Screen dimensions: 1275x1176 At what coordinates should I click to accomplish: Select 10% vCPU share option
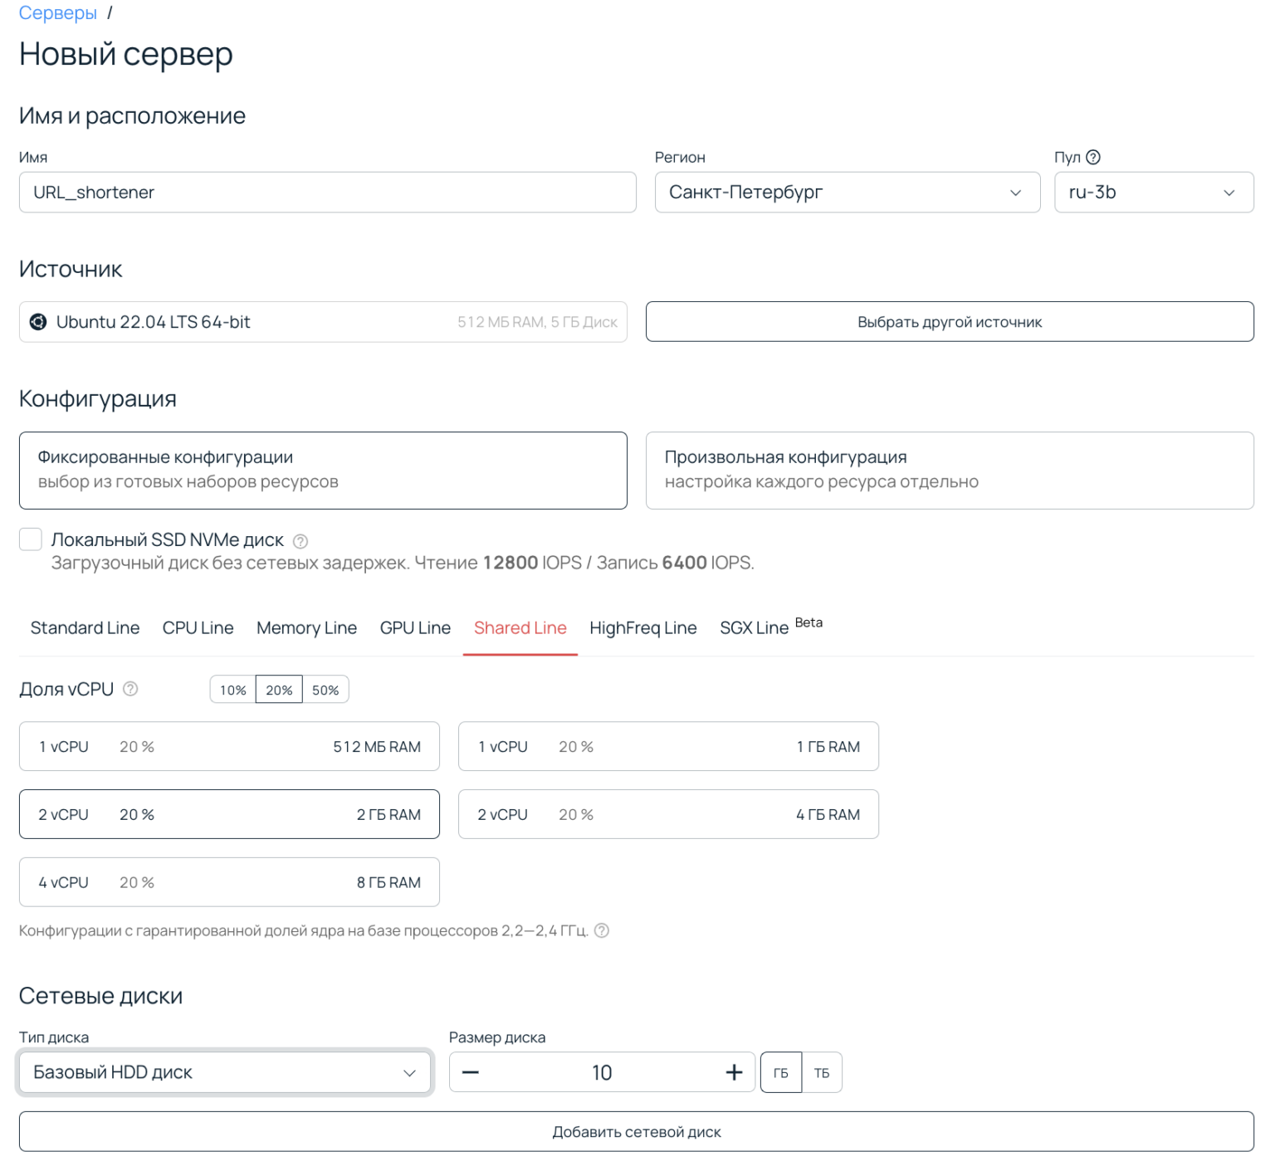coord(232,690)
